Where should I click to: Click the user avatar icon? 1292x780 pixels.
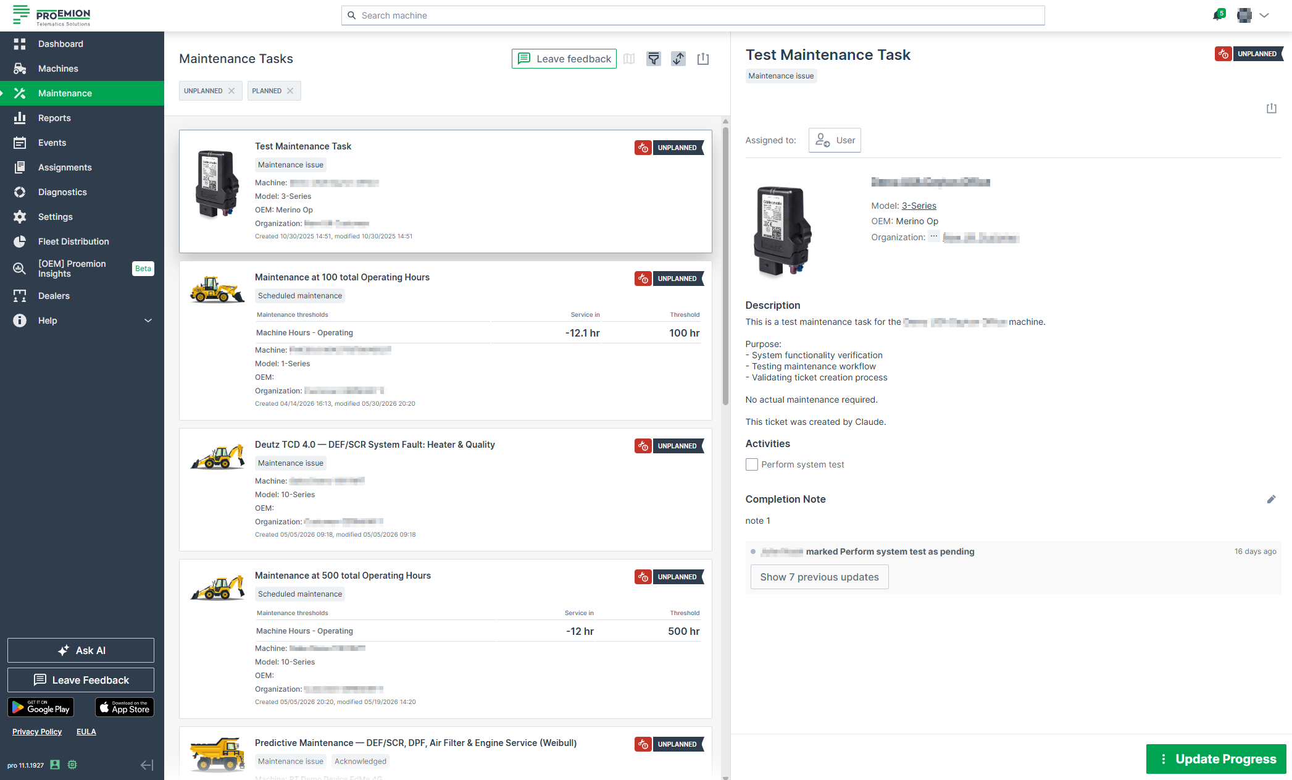tap(1244, 15)
